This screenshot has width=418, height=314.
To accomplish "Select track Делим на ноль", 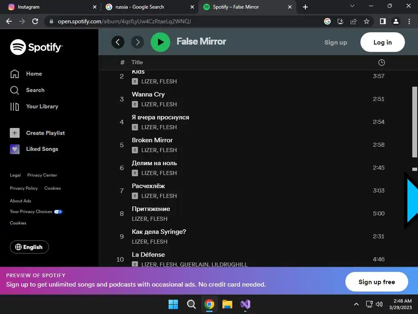I will pos(154,163).
